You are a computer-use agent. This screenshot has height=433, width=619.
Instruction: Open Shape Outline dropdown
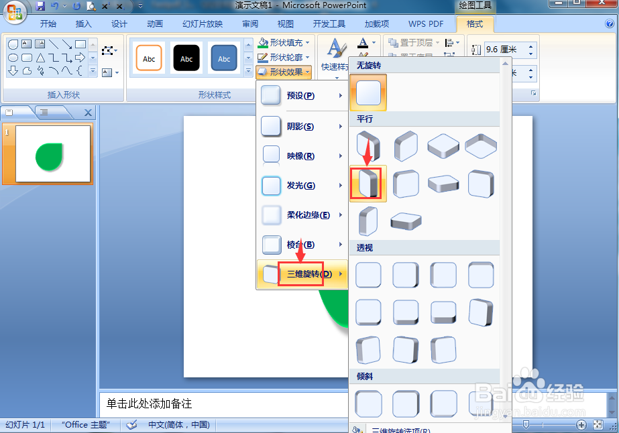[284, 57]
